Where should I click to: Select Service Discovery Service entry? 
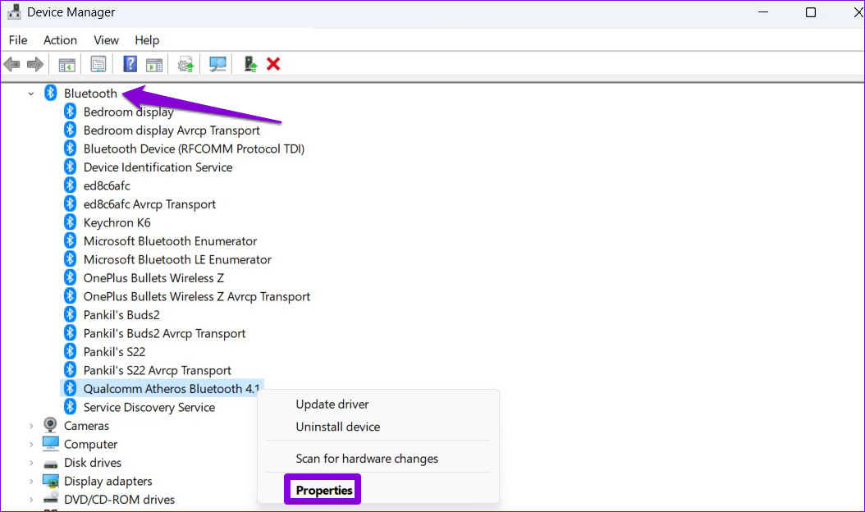click(x=149, y=407)
